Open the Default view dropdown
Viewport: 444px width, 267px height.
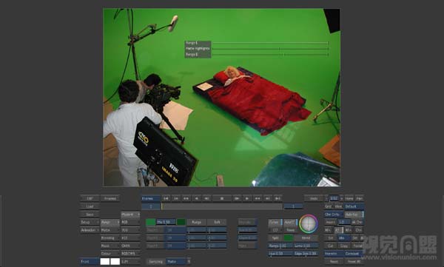[354, 206]
